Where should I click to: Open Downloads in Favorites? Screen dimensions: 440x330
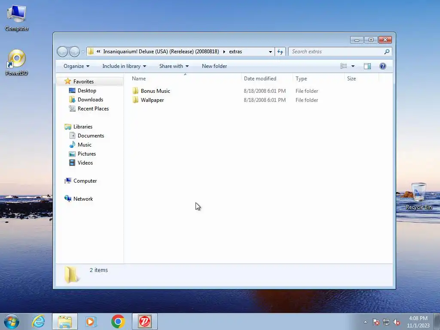[90, 100]
